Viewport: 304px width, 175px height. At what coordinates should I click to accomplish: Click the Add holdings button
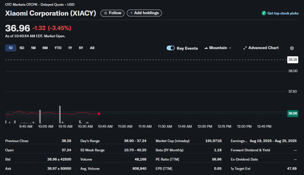tap(144, 13)
